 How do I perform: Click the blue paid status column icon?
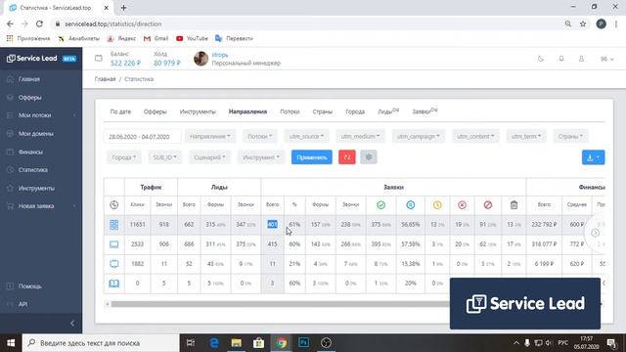pos(411,204)
